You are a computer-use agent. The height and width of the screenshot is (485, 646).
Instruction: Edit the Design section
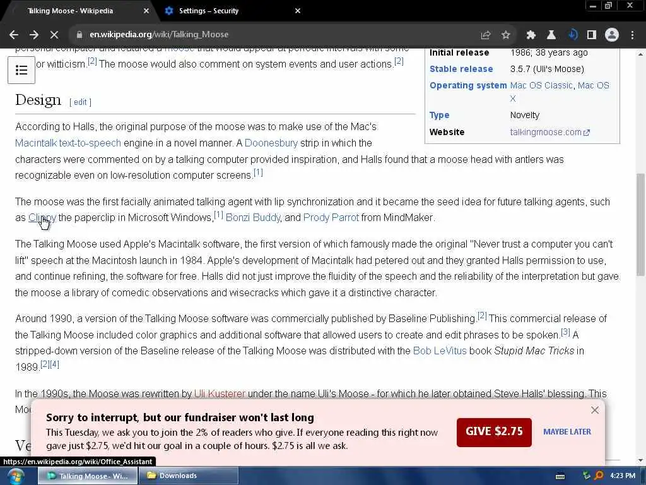tap(80, 102)
